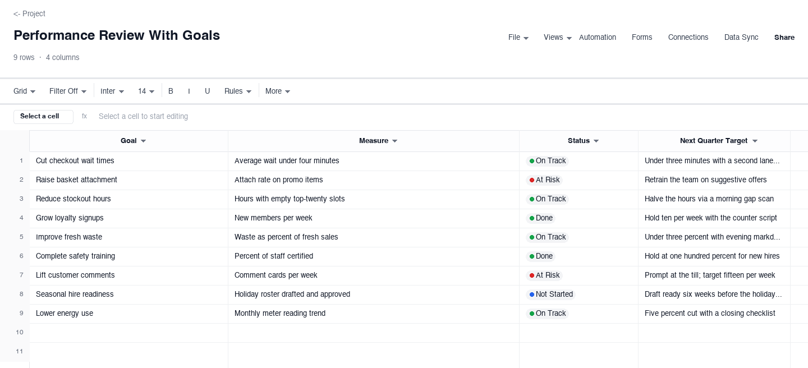
Task: Select the Reduce stockout hours cell
Action: tap(128, 199)
